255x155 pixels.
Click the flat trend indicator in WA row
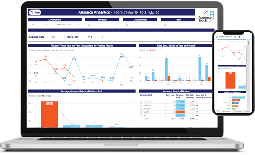point(197,116)
